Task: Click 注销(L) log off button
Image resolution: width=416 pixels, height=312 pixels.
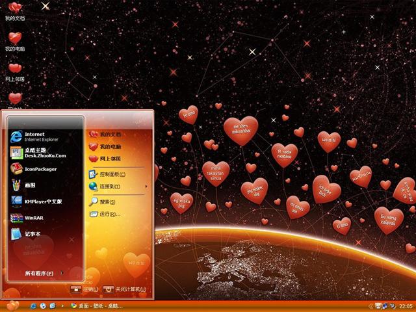Action: click(84, 289)
